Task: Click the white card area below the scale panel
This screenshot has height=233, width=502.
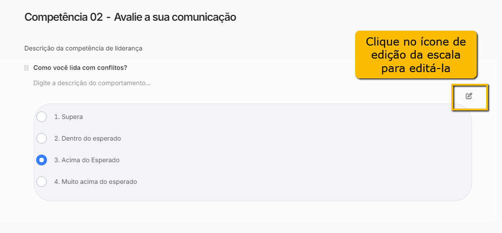Action: [250, 211]
